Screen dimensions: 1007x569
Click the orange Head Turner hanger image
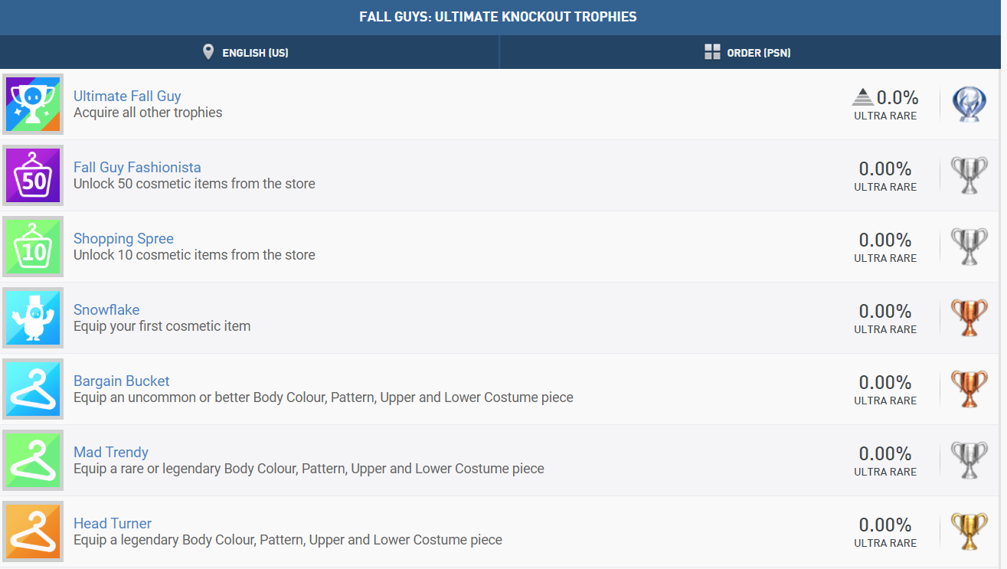33,531
